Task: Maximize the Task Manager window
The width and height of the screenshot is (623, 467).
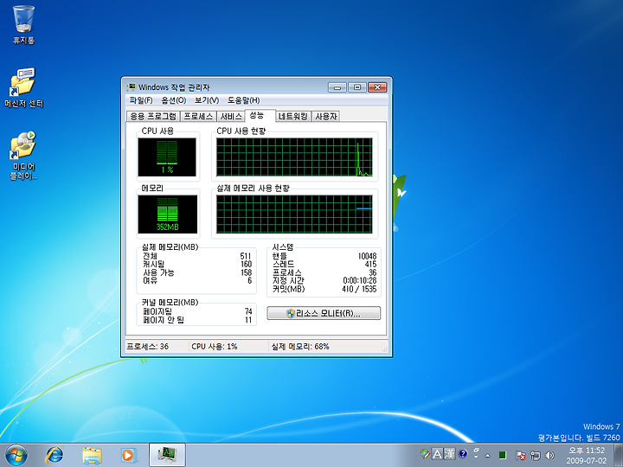Action: [x=356, y=87]
